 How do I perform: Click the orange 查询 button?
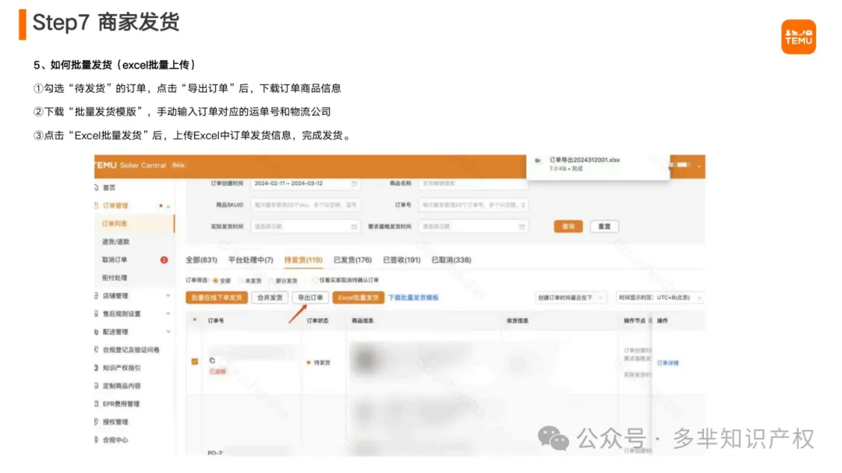coord(568,227)
